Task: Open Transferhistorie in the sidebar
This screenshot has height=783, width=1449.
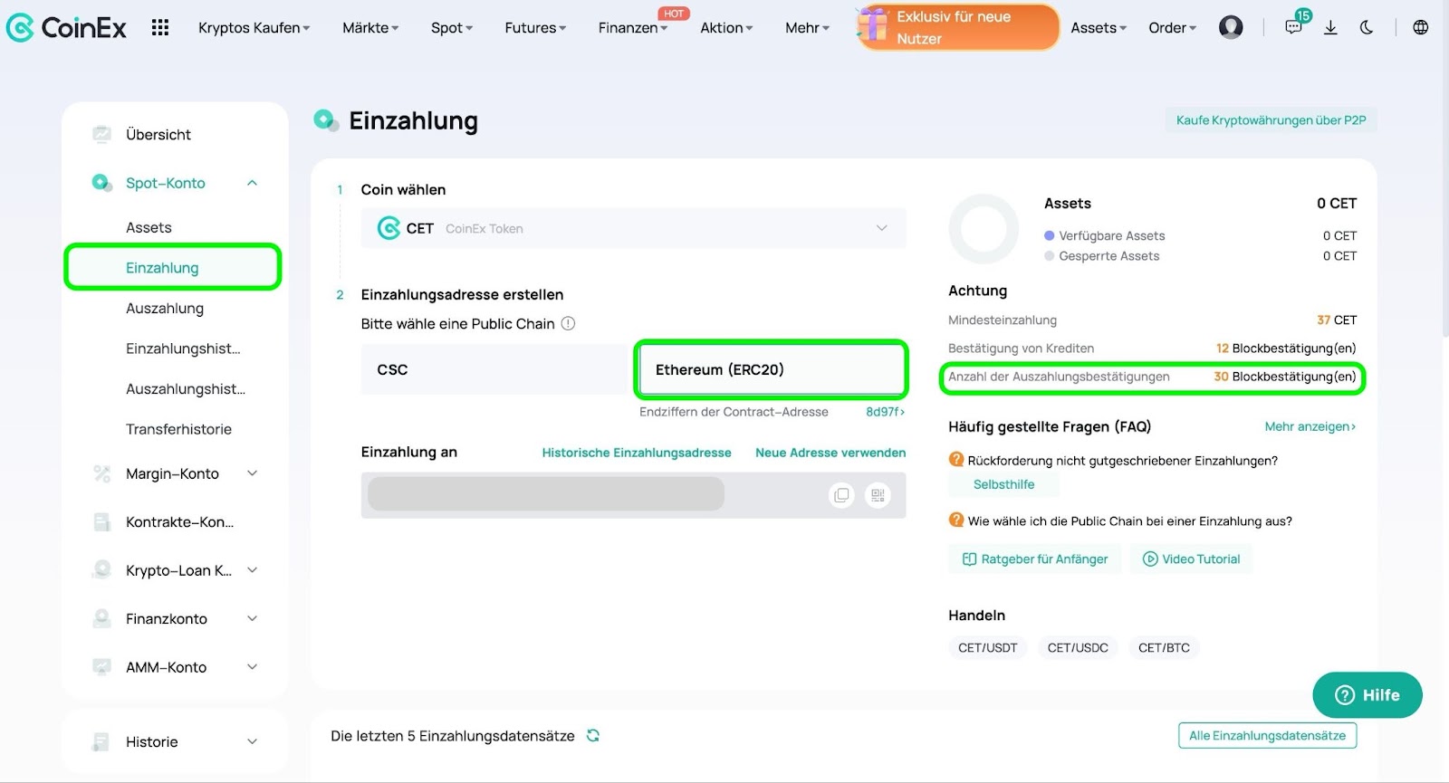Action: point(178,429)
